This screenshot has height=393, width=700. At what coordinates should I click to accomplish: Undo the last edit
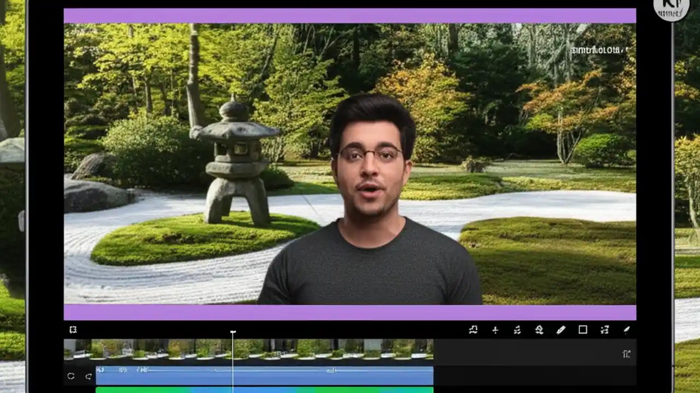pyautogui.click(x=71, y=376)
